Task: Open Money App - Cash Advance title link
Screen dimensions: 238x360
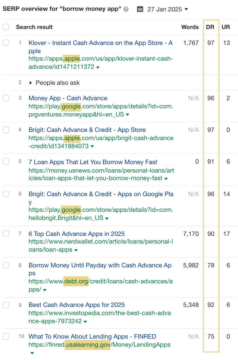Action: coord(68,98)
